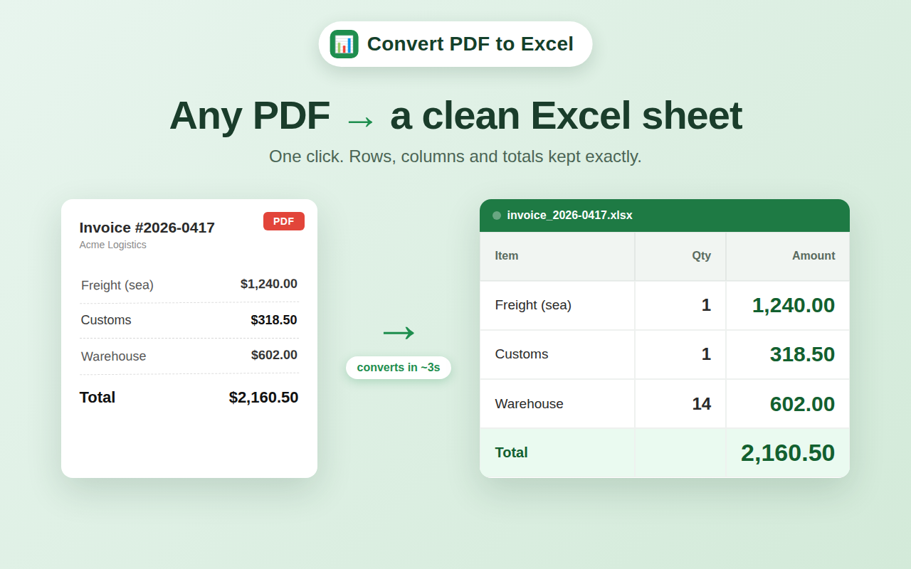Select the Warehouse cell in the spreadsheet

coord(557,404)
